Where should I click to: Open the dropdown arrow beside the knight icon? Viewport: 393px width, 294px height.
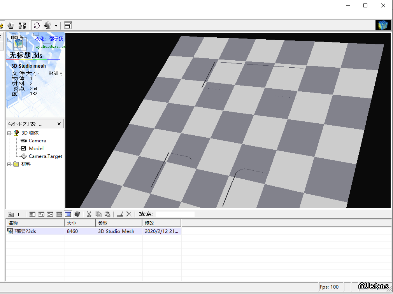56,26
